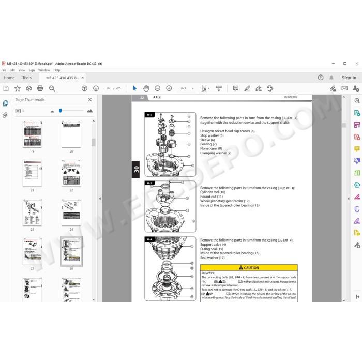The image size is (362, 362).
Task: Add document to starred favorites
Action: coord(17,88)
